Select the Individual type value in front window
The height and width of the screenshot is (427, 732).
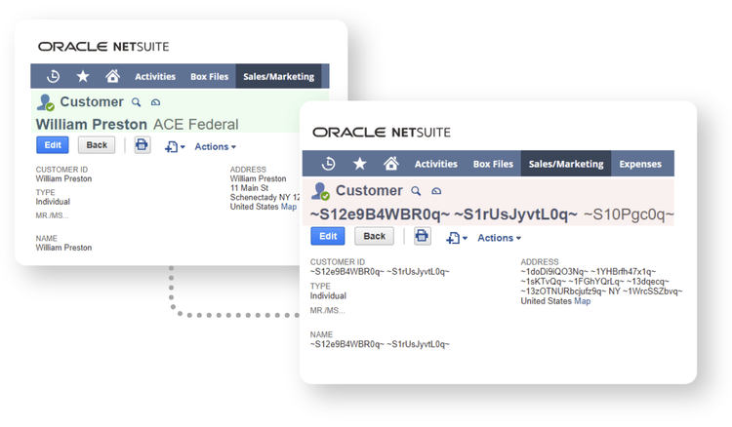coord(328,296)
